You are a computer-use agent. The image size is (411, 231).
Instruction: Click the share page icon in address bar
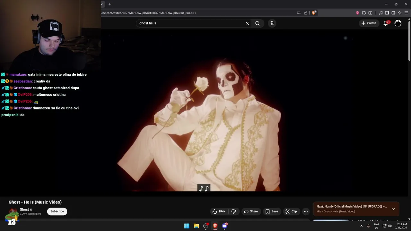(306, 13)
